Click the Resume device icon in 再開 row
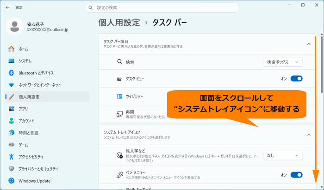324x190 pixels. (119, 114)
